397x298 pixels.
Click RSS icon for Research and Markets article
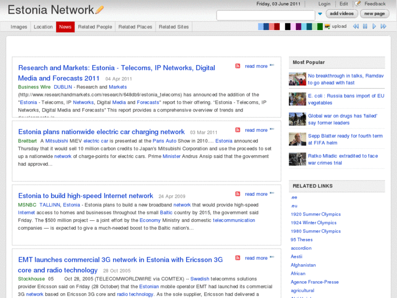[x=238, y=66]
